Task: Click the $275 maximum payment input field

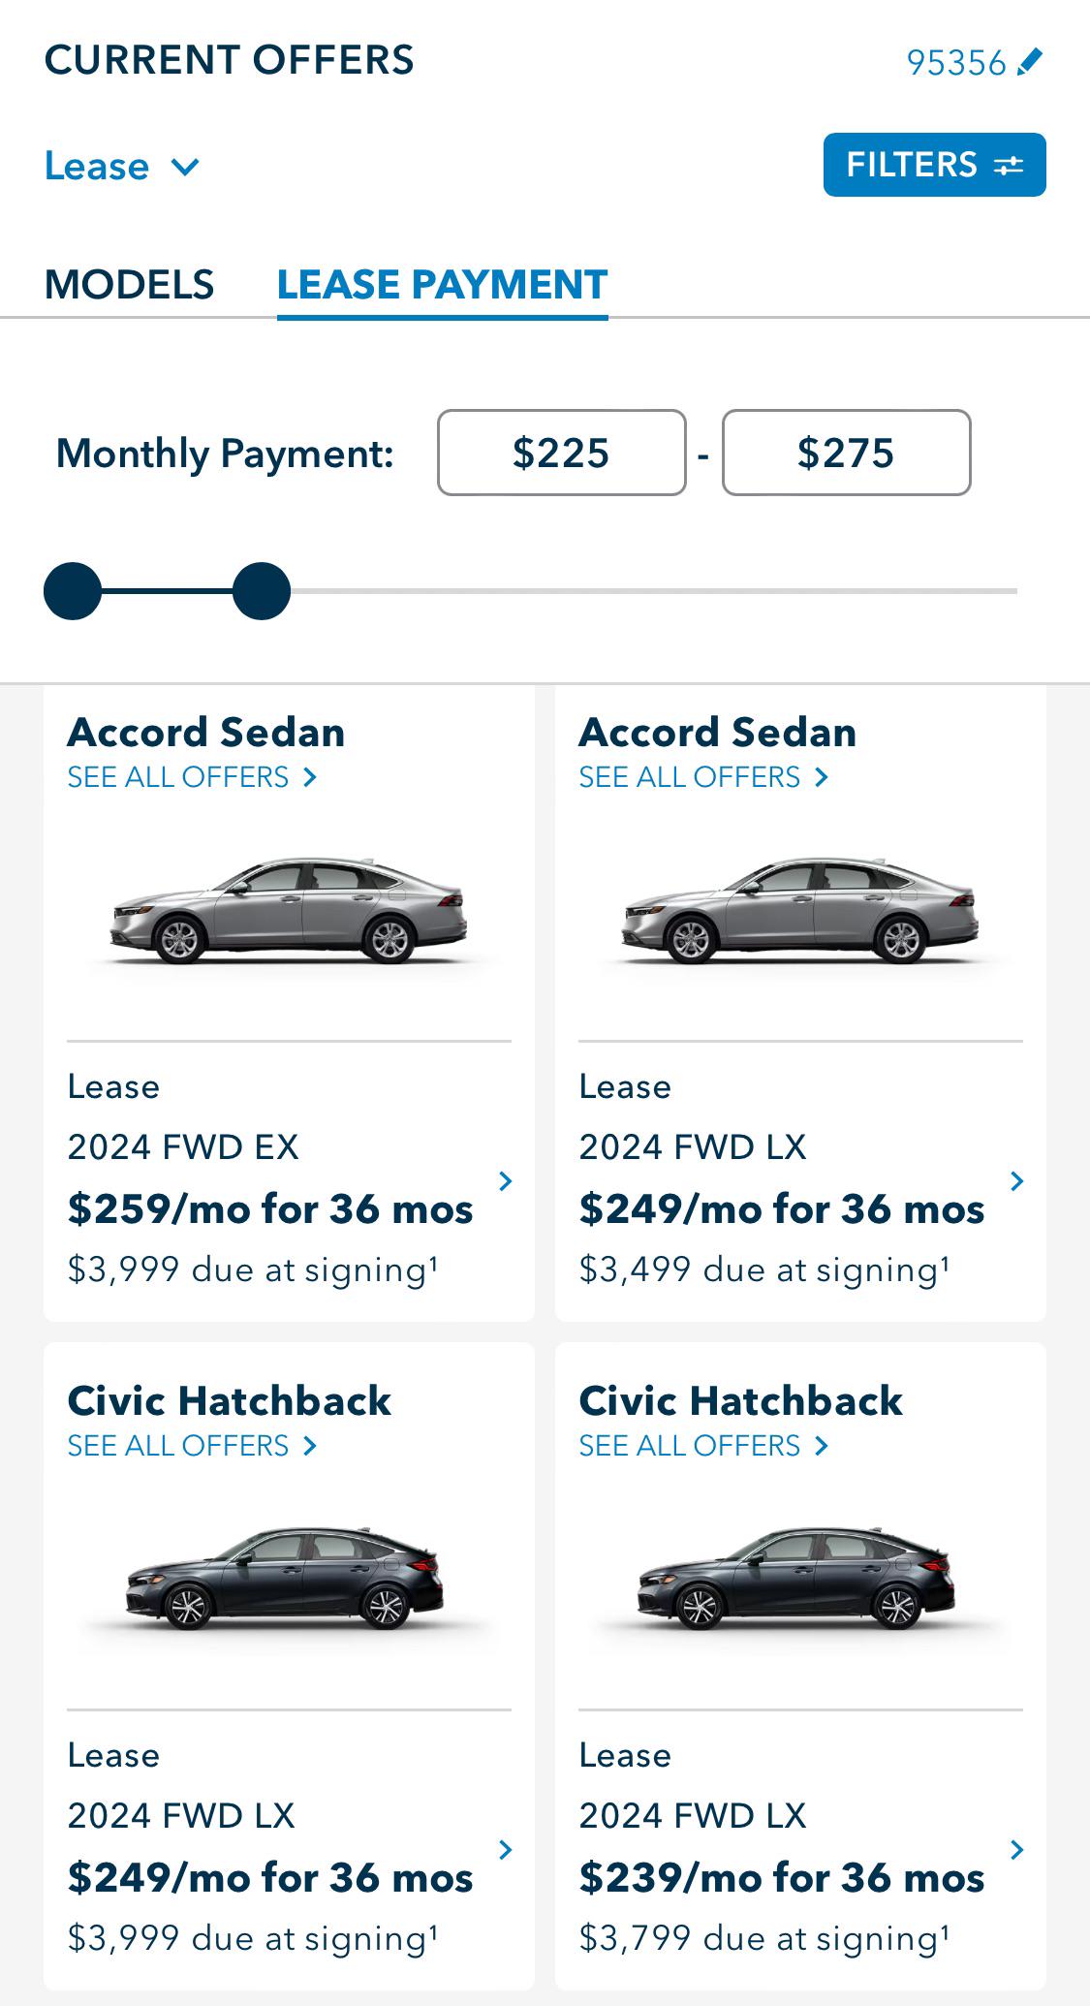Action: (x=846, y=453)
